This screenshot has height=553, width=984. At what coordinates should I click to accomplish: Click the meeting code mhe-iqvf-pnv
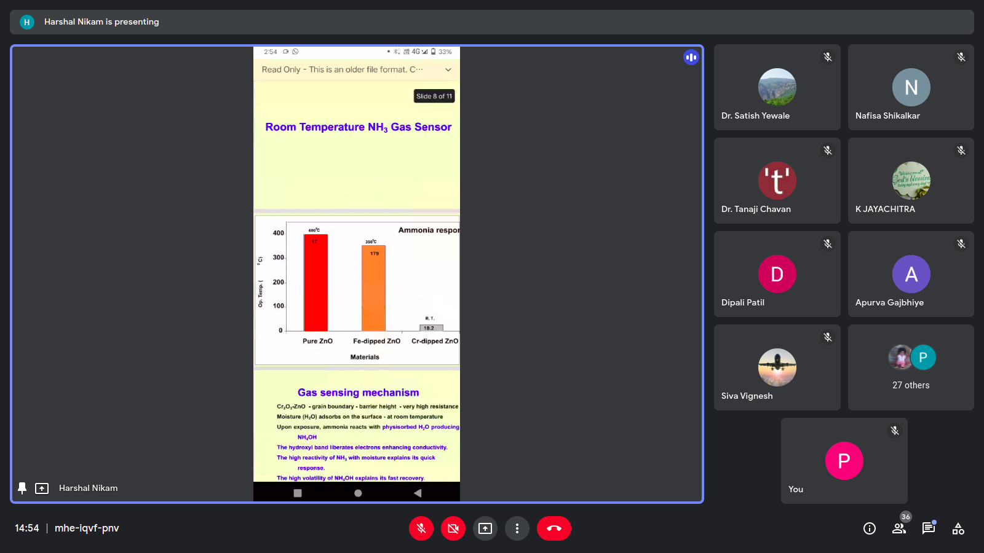click(87, 528)
